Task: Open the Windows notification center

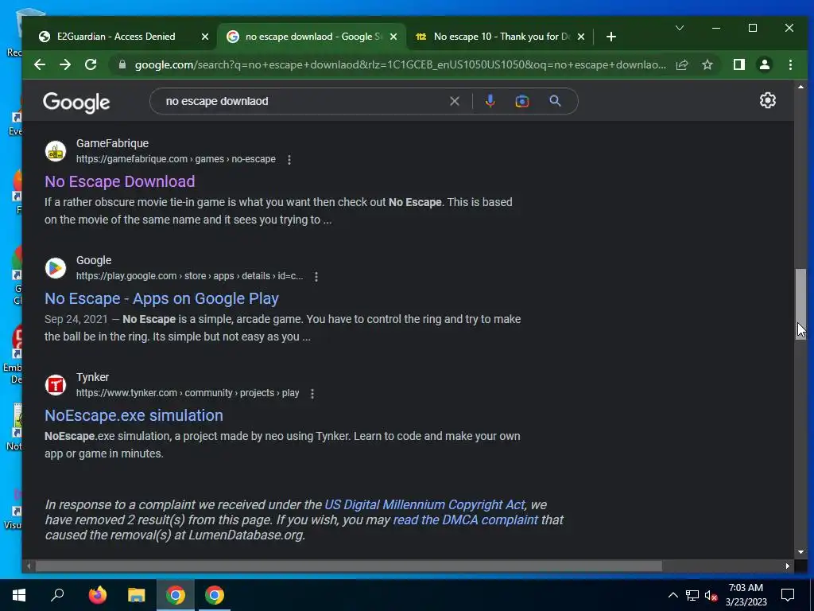Action: pyautogui.click(x=788, y=595)
